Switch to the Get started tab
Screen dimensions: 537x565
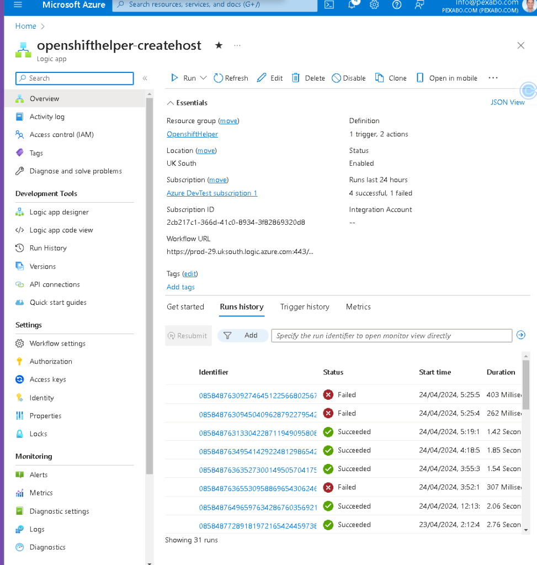(x=185, y=307)
